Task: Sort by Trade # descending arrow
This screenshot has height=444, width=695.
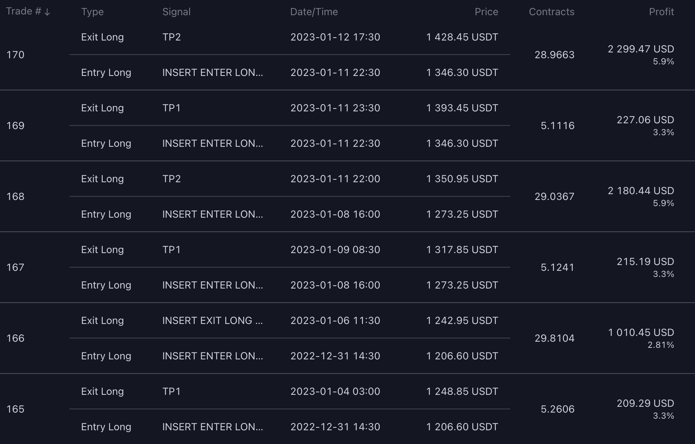Action: click(47, 12)
